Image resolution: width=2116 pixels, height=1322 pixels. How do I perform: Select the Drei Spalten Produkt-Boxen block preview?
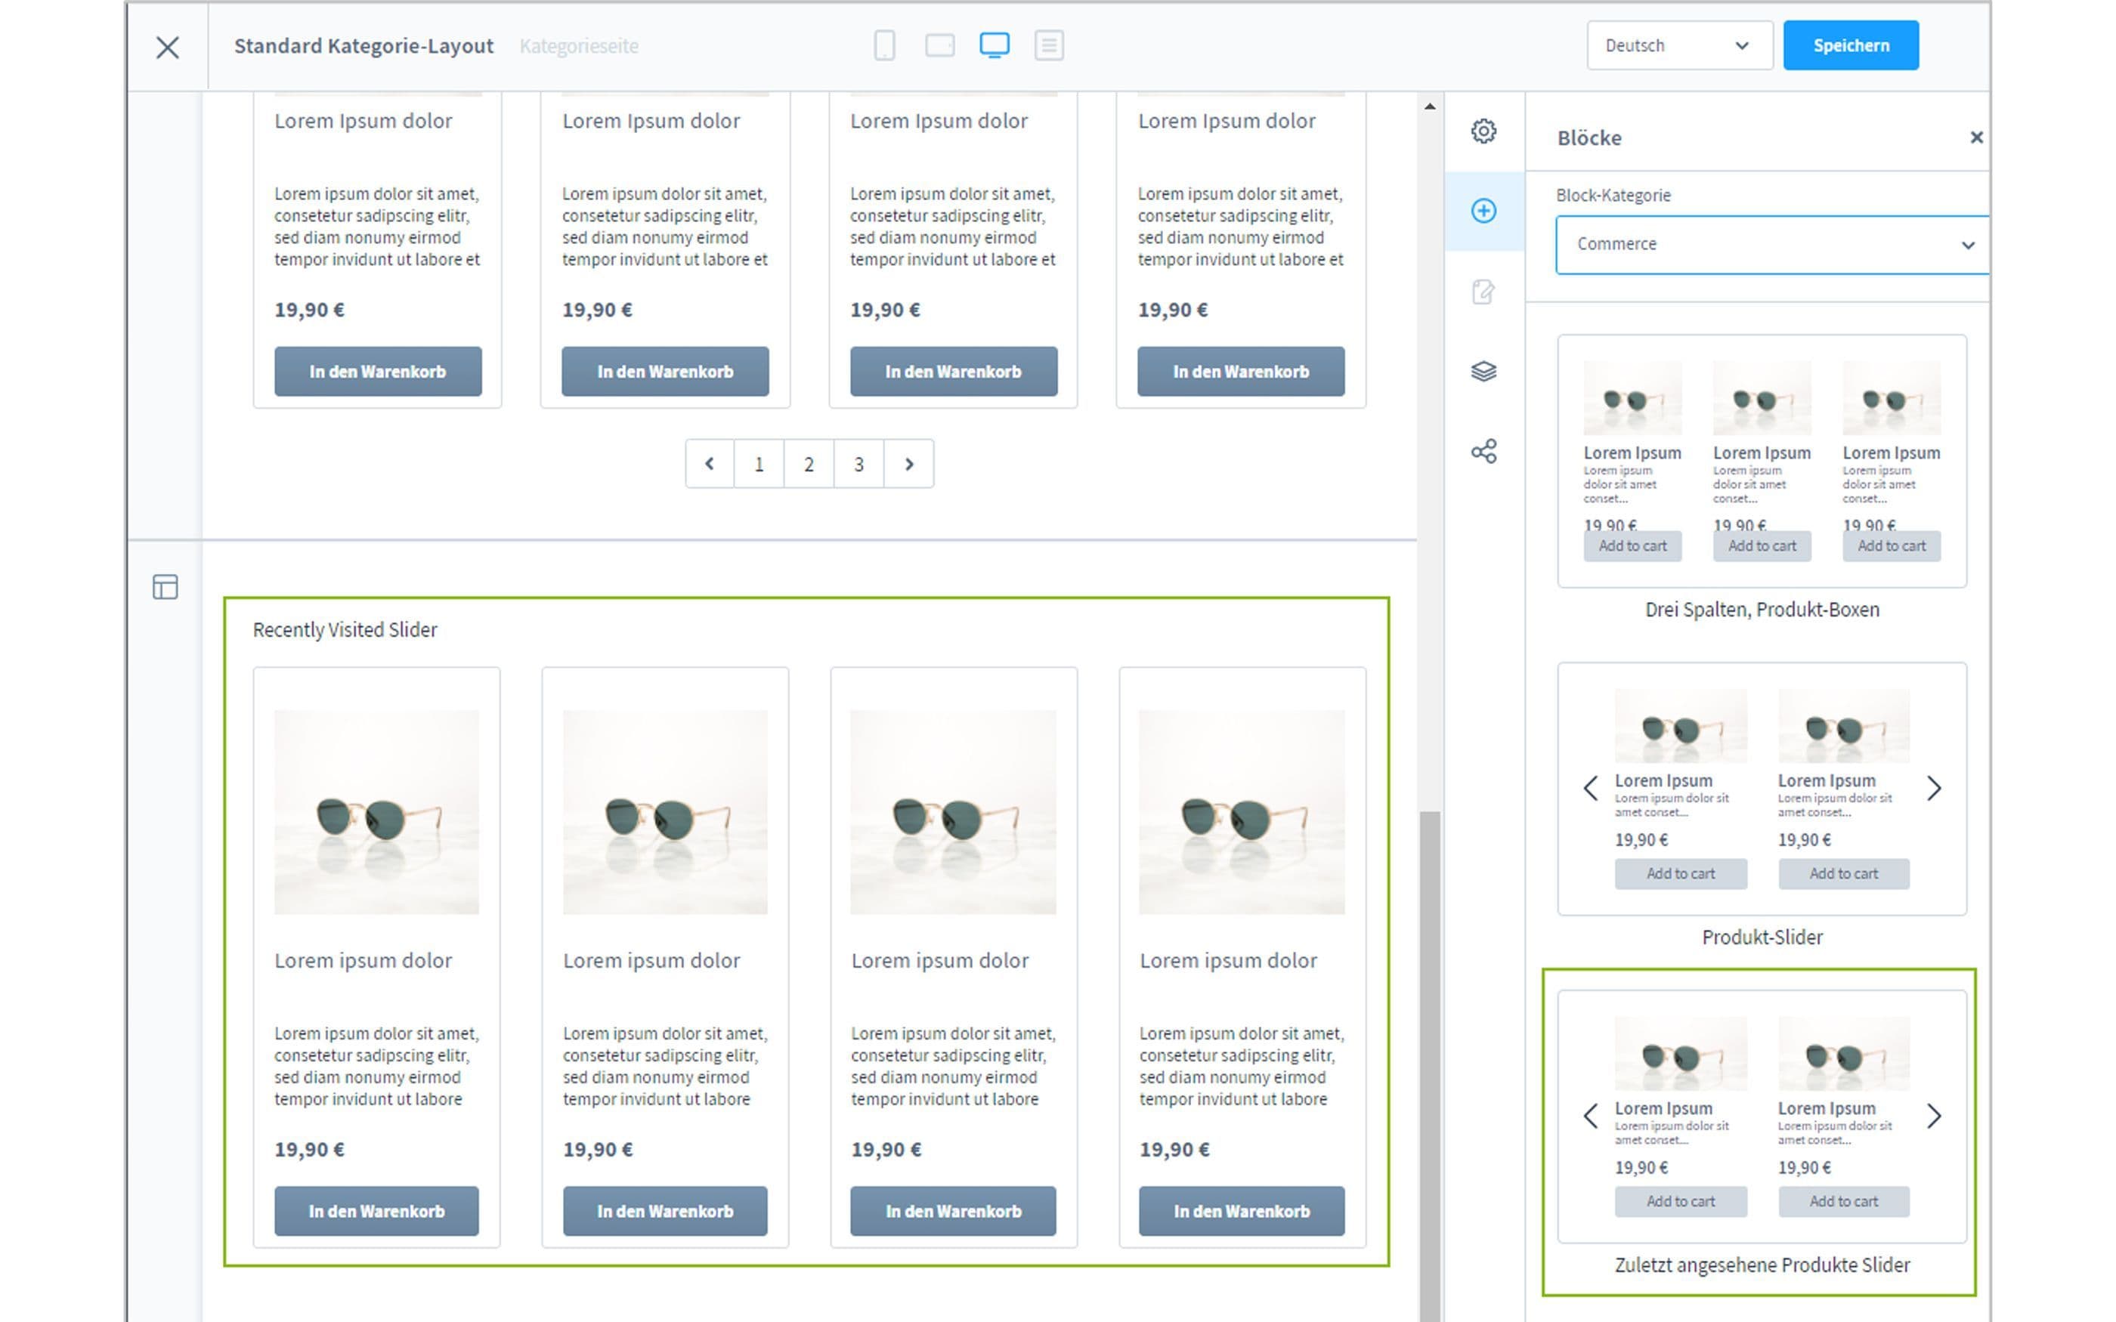[x=1761, y=459]
